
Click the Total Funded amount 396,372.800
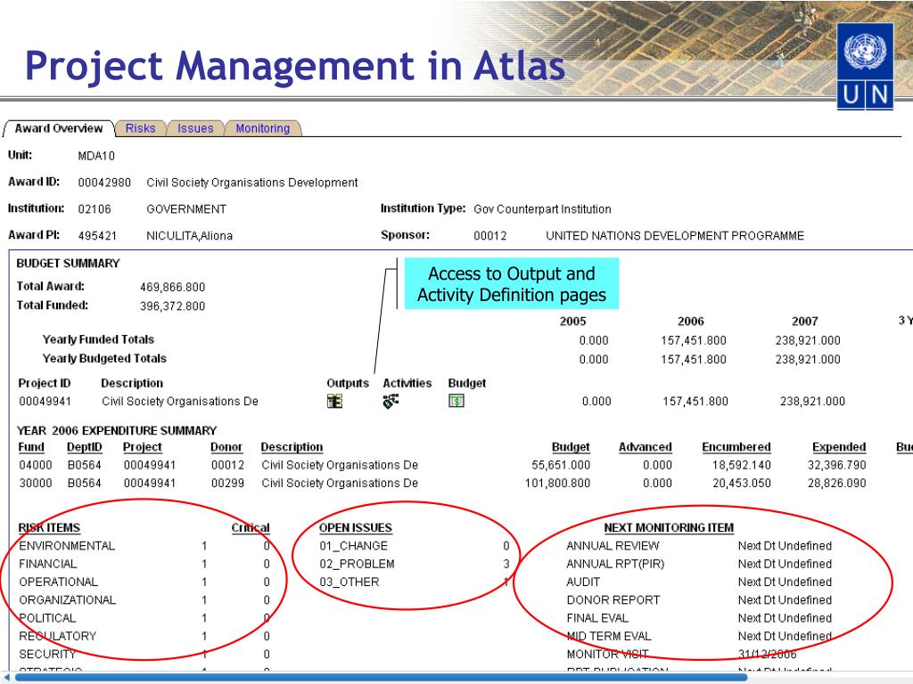[x=172, y=306]
